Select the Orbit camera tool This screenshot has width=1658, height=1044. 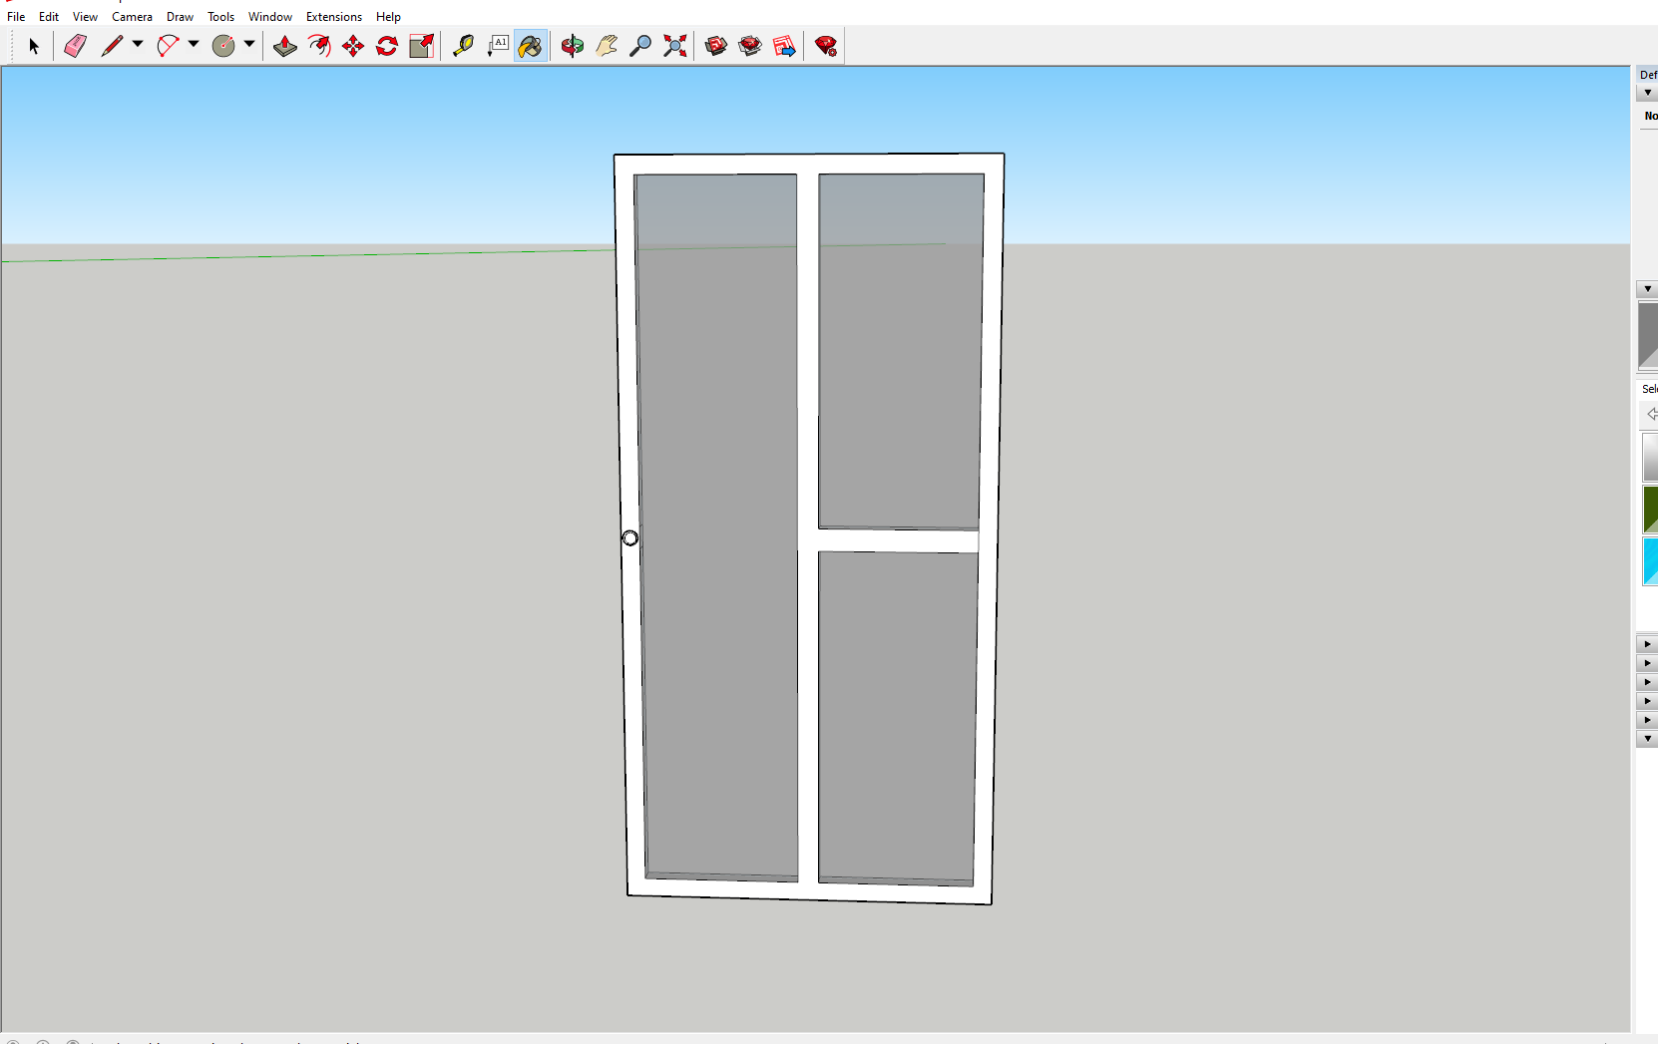pyautogui.click(x=572, y=46)
